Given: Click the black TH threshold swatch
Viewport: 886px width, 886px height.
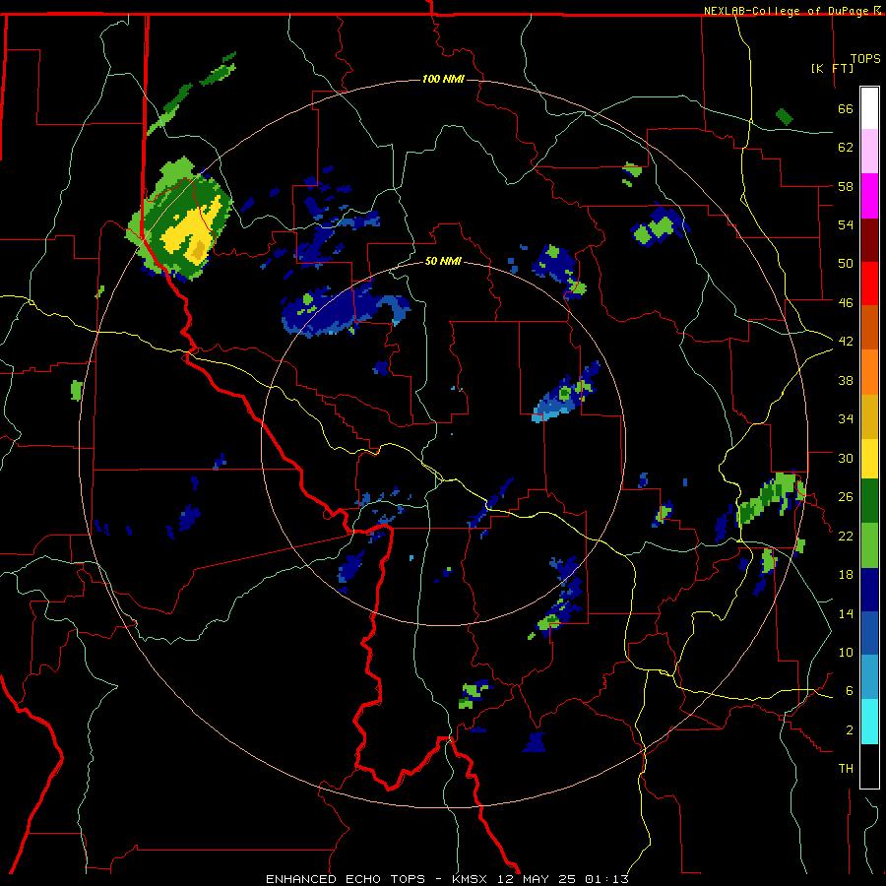Looking at the screenshot, I should [869, 766].
